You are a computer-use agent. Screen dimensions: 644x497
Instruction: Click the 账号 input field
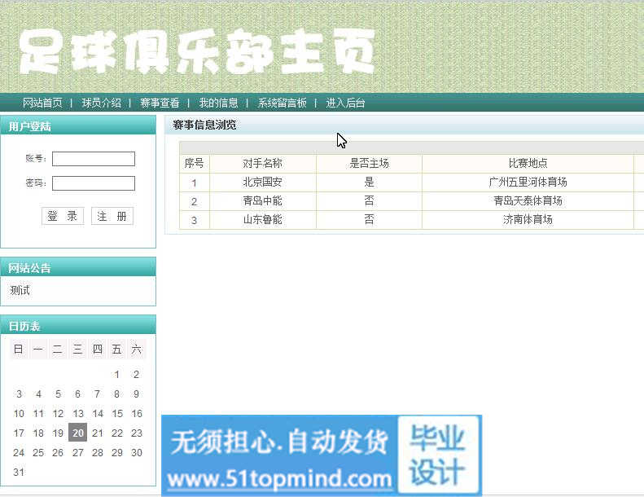tap(94, 159)
